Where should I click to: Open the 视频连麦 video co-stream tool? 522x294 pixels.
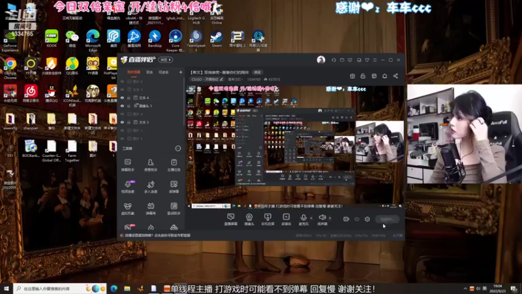(x=127, y=187)
